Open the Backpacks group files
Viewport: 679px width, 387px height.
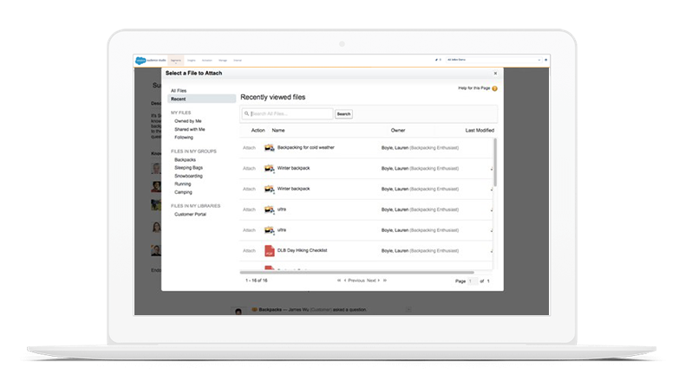click(x=185, y=160)
